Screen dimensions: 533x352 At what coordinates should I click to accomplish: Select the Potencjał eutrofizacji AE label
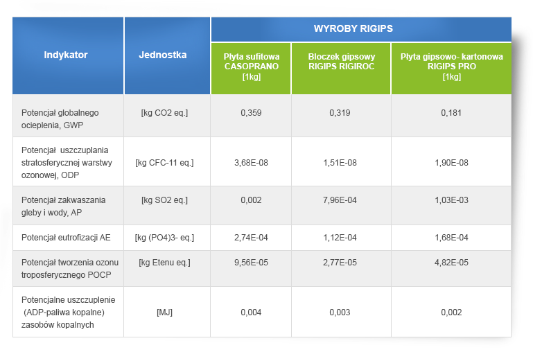[x=66, y=238]
